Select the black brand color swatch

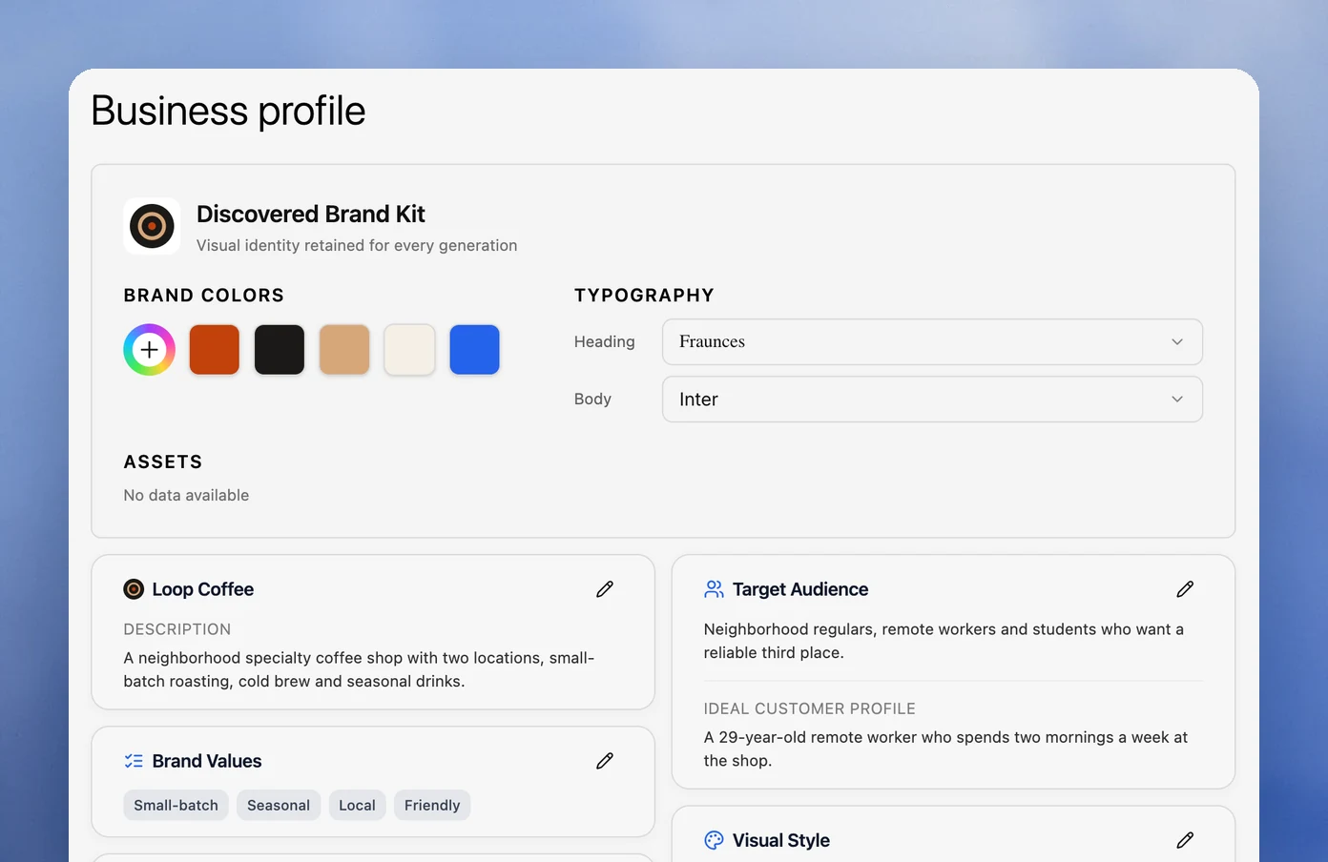click(280, 349)
